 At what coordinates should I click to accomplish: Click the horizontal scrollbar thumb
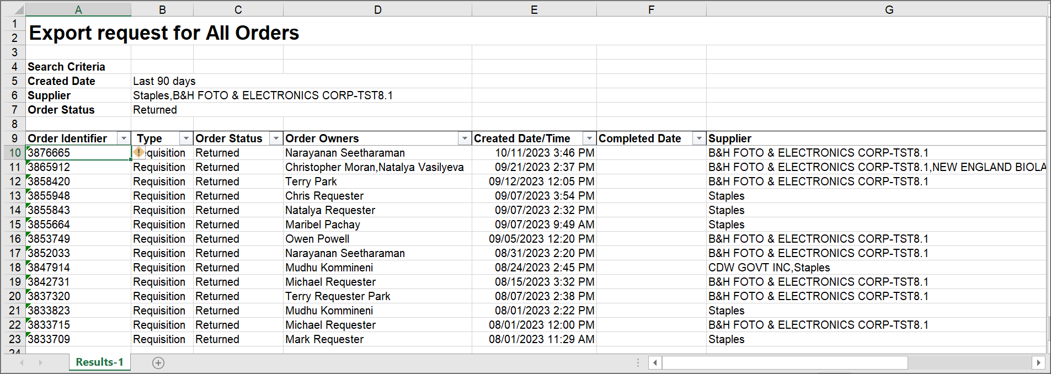[785, 362]
